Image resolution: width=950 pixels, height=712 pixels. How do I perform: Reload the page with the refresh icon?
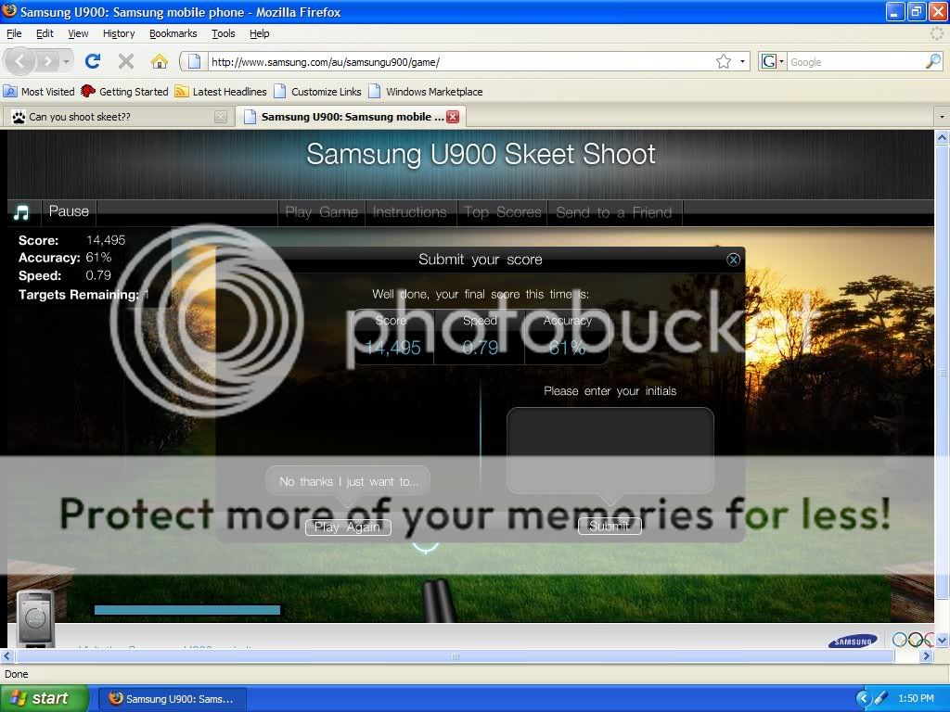point(93,61)
